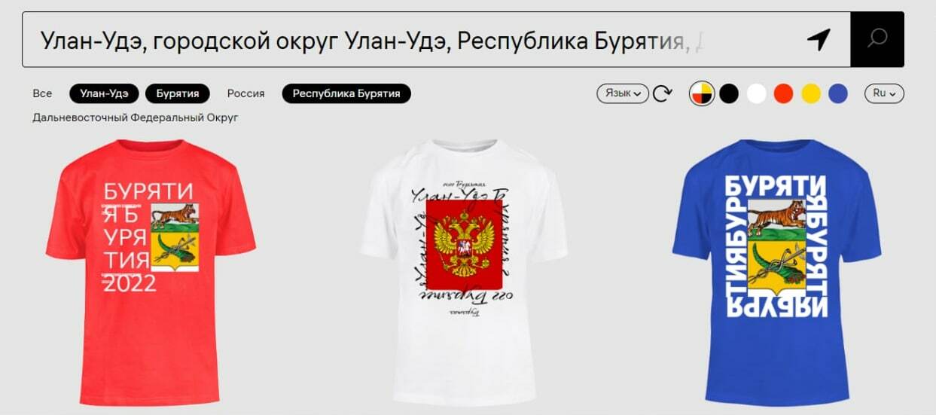
Task: Open the red Бурятия 2022 t-shirt
Action: (x=151, y=272)
